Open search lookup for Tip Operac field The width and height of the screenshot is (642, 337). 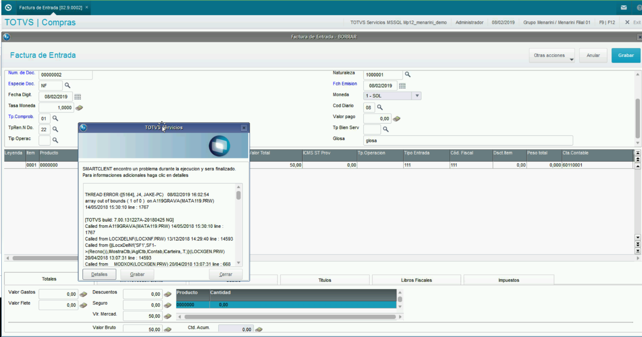[55, 140]
